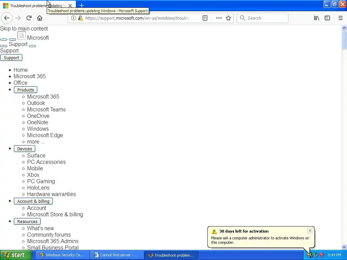The image size is (347, 260).
Task: Select Microsoft Edge under Products
Action: pos(45,135)
